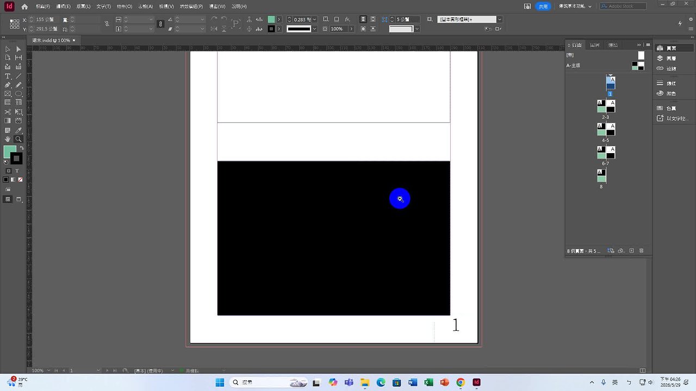Select the 2-3 spread thumbnail
This screenshot has width=696, height=391.
(x=606, y=106)
